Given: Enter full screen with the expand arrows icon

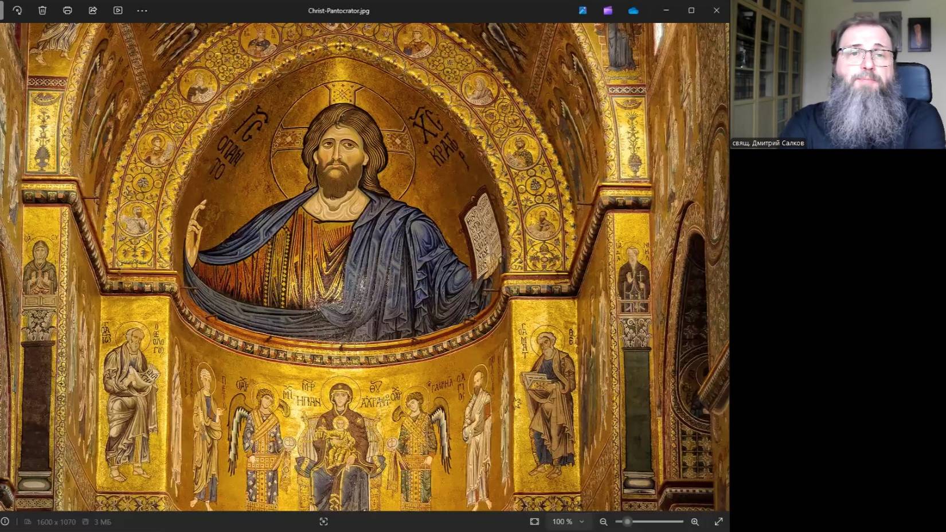Looking at the screenshot, I should [x=718, y=521].
